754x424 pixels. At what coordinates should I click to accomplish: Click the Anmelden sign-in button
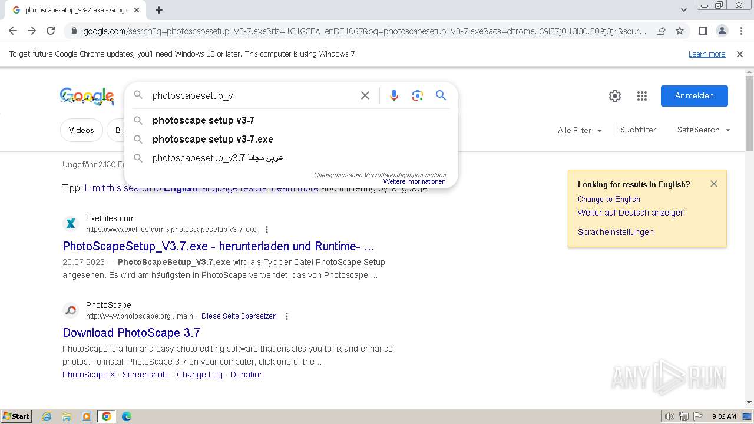point(694,96)
